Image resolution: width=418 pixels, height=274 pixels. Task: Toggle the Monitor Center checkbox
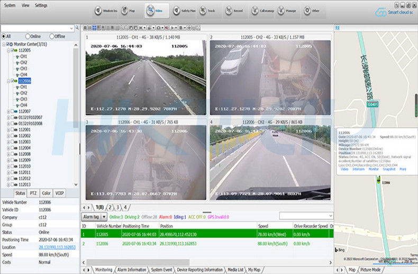(x=8, y=44)
